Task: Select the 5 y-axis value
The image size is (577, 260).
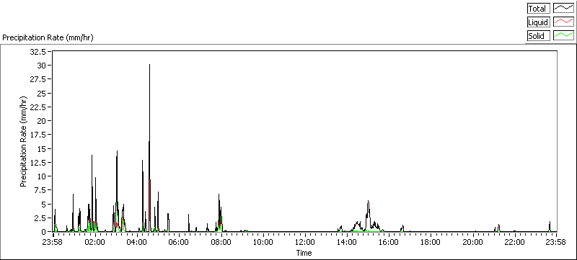Action: pyautogui.click(x=43, y=204)
